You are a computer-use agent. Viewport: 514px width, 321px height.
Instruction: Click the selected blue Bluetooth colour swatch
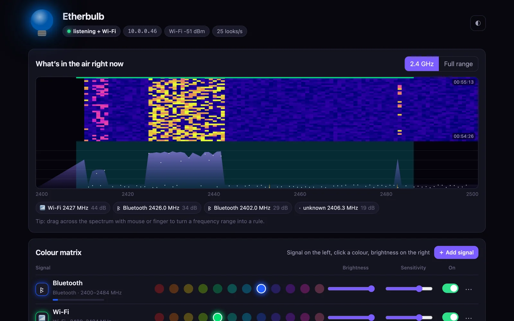(x=261, y=289)
